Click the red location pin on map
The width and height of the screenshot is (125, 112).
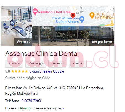pos(73,16)
